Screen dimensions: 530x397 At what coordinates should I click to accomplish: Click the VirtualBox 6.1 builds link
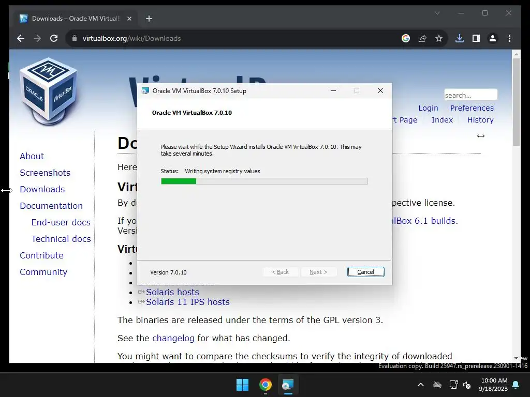pyautogui.click(x=425, y=221)
